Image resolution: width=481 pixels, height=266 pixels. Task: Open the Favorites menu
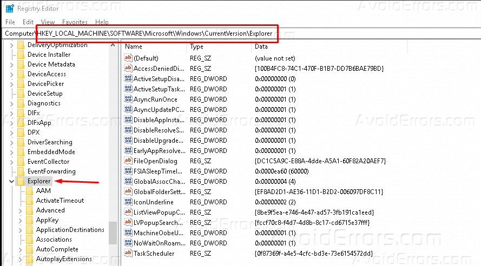pyautogui.click(x=75, y=22)
